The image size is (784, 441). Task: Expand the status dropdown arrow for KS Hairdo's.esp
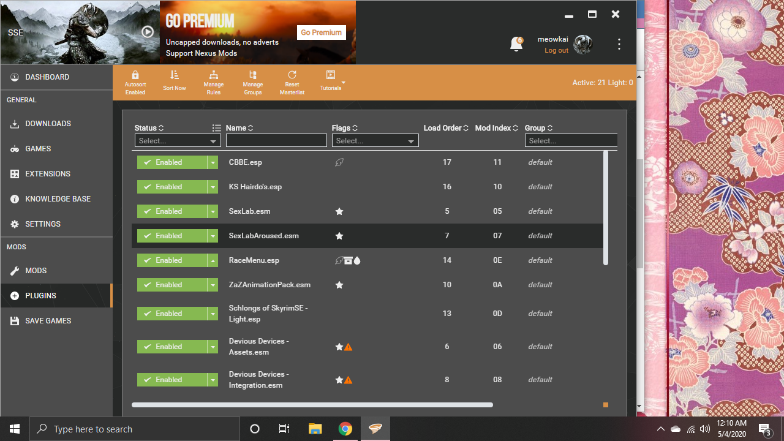213,187
